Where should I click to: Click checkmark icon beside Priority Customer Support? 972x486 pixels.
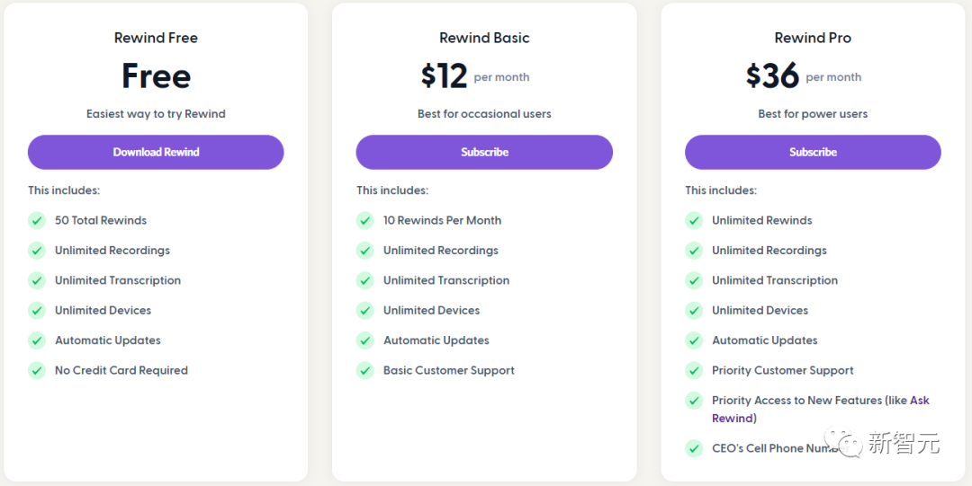click(694, 371)
